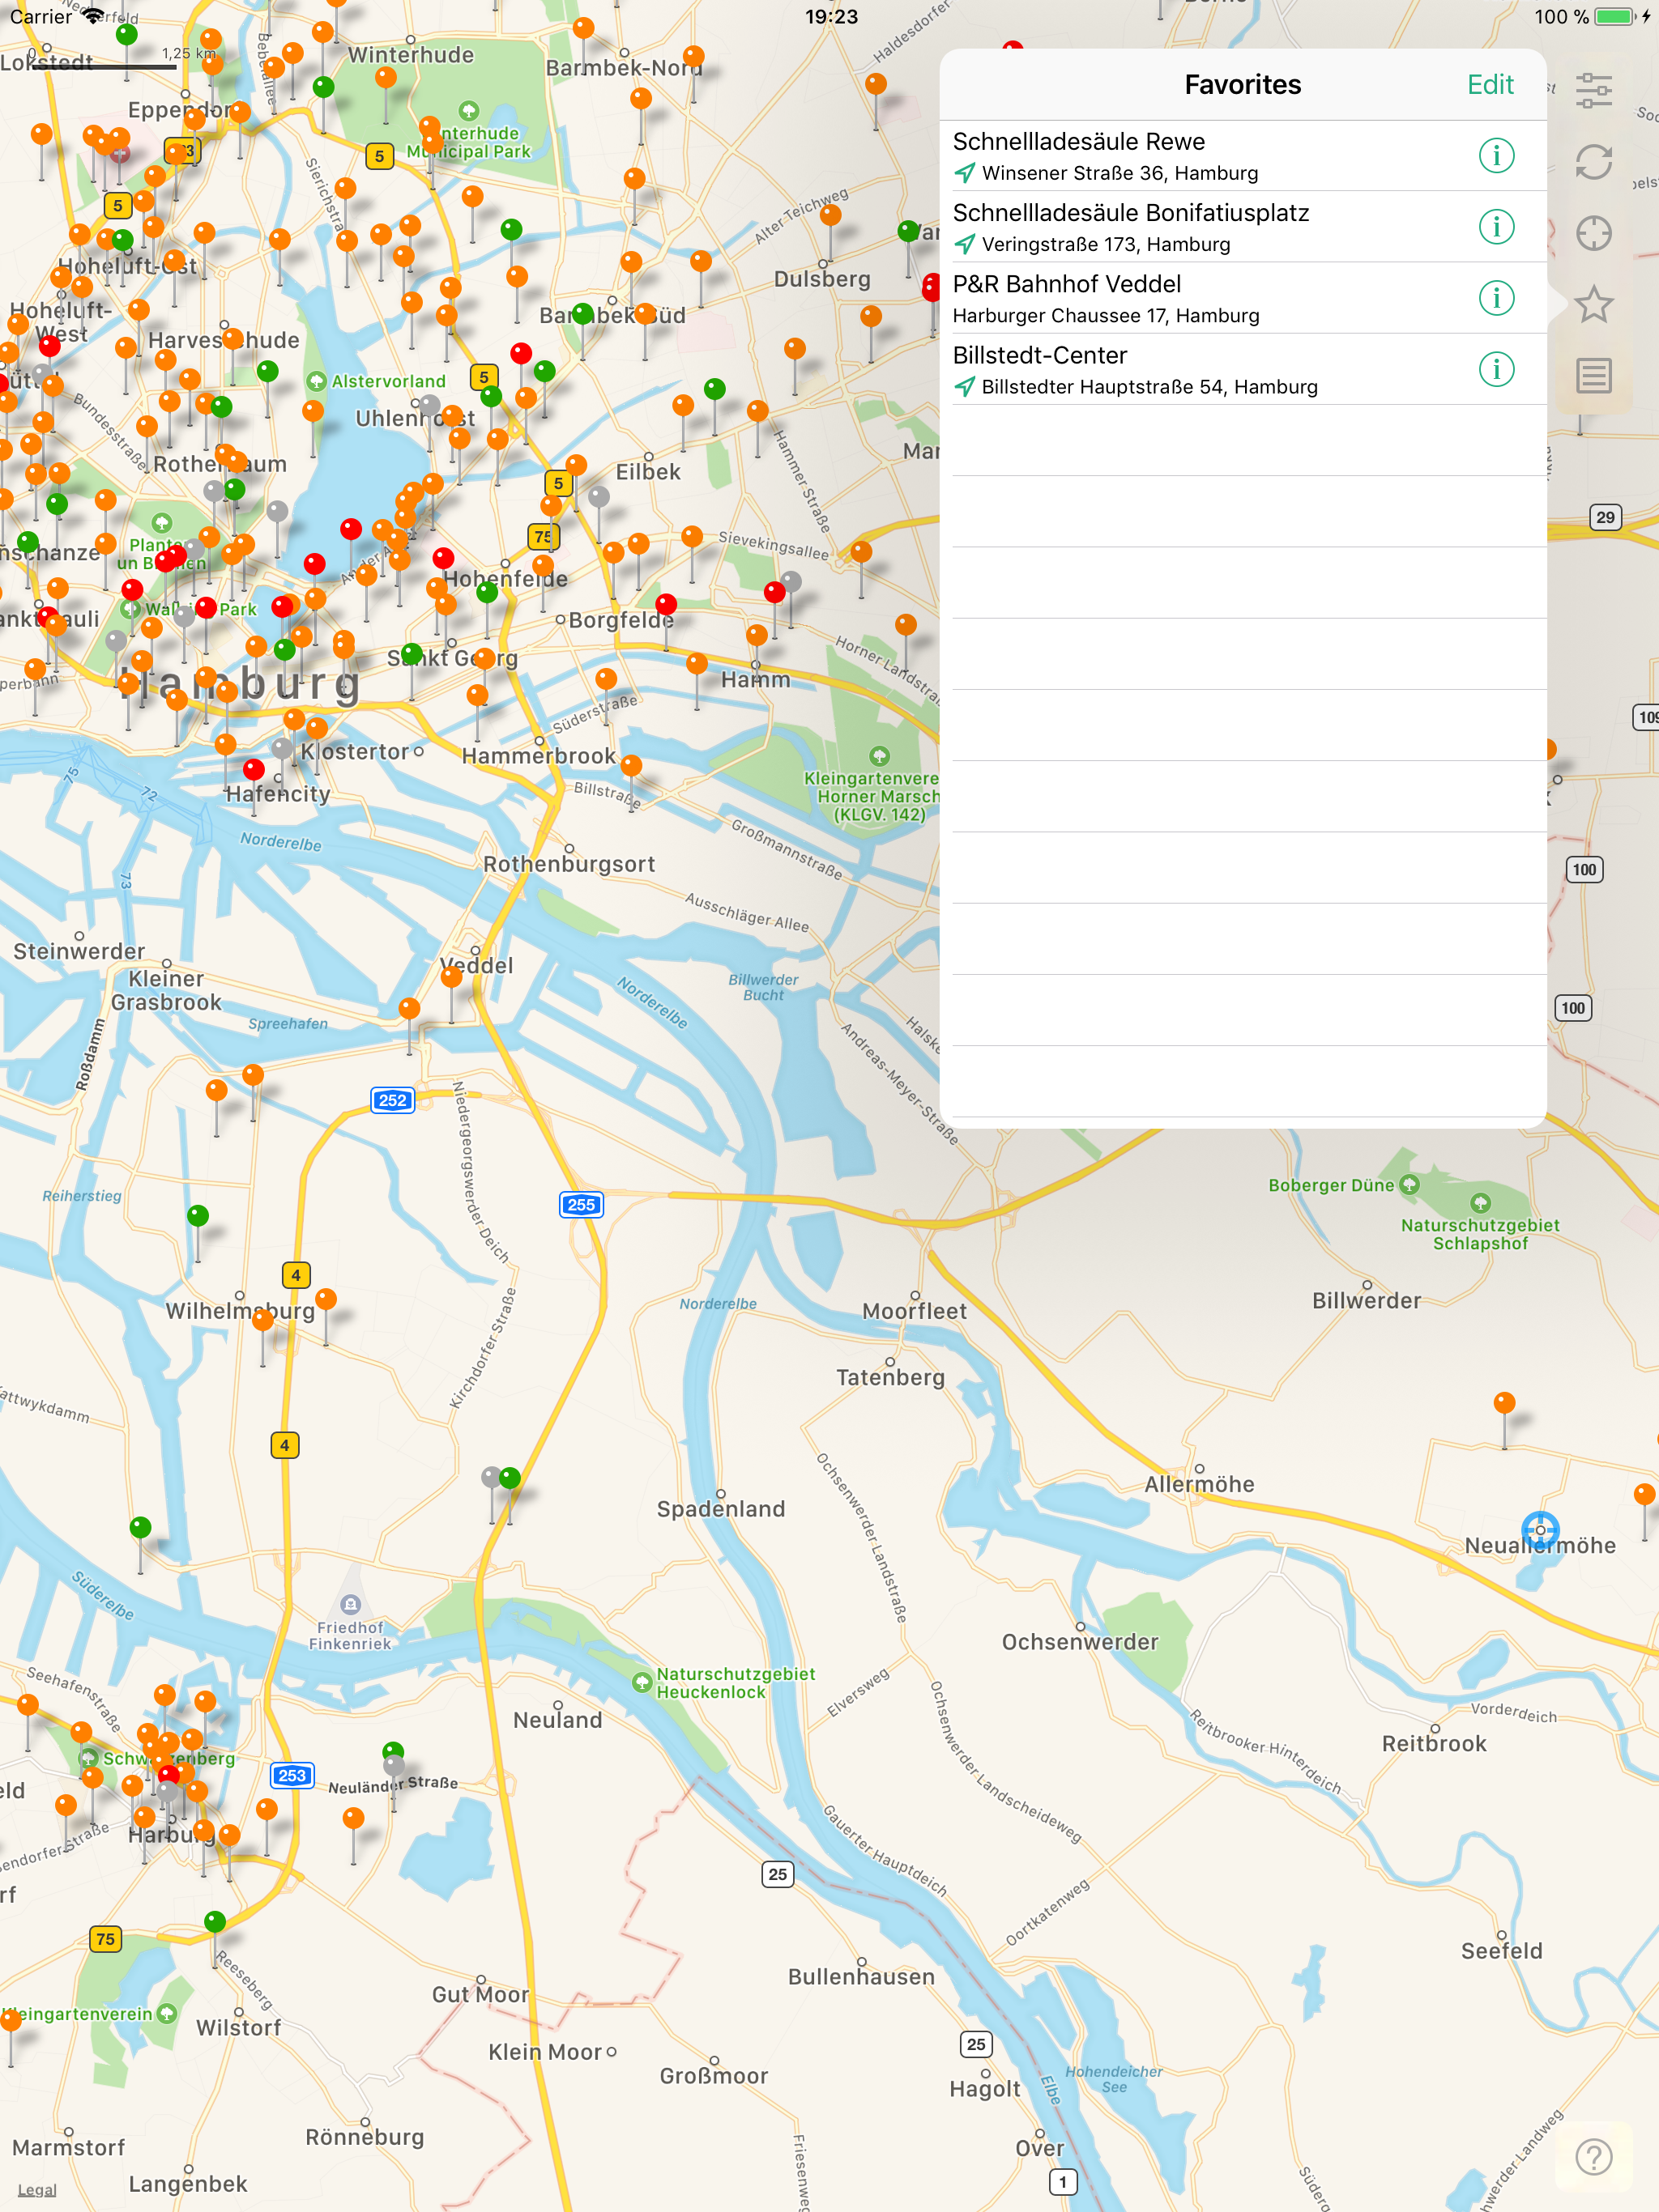Tap the green pin north of Wilhelmsburg
The width and height of the screenshot is (1659, 2212).
(198, 1216)
